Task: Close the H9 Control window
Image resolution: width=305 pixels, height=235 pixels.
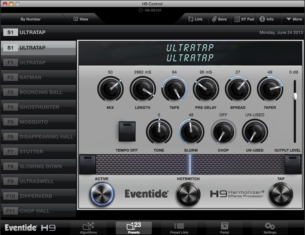Action: pyautogui.click(x=5, y=4)
